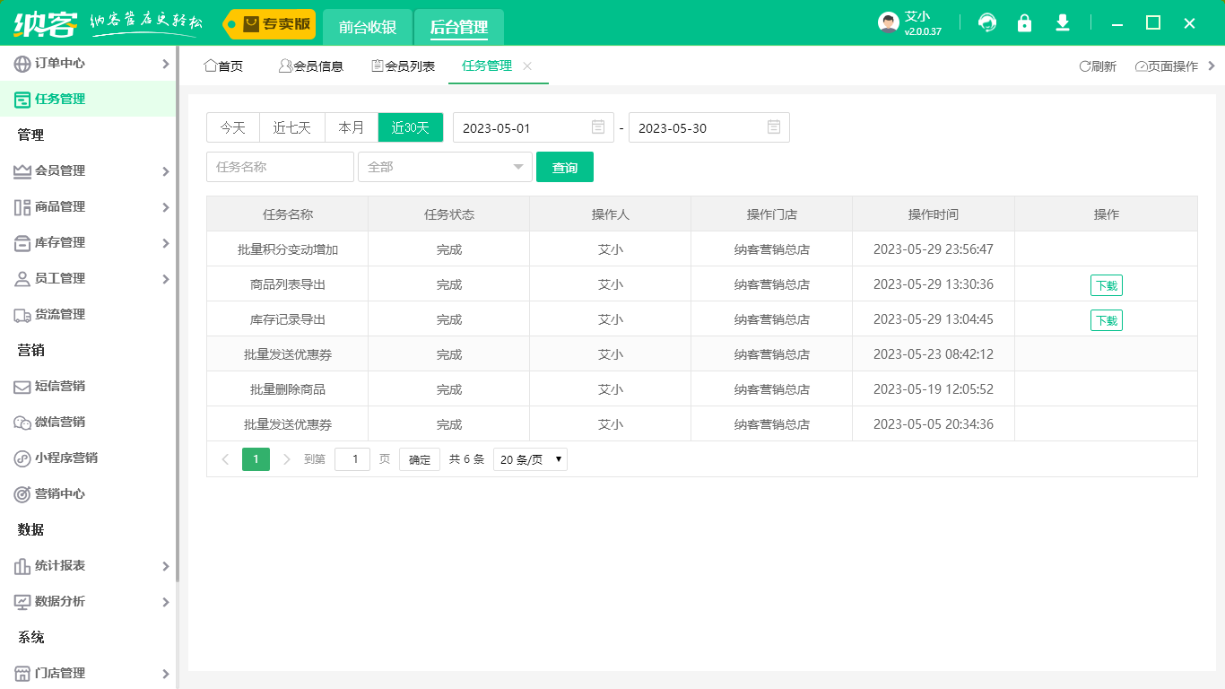Click the lock icon in the title bar
Screen dimensions: 1225x689
[x=1024, y=22]
